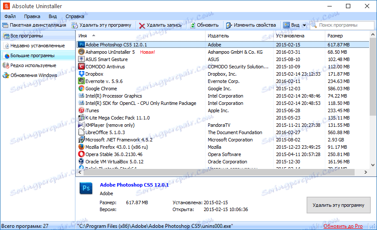Click the vertical scrollbar up arrow
The width and height of the screenshot is (377, 230).
(373, 35)
